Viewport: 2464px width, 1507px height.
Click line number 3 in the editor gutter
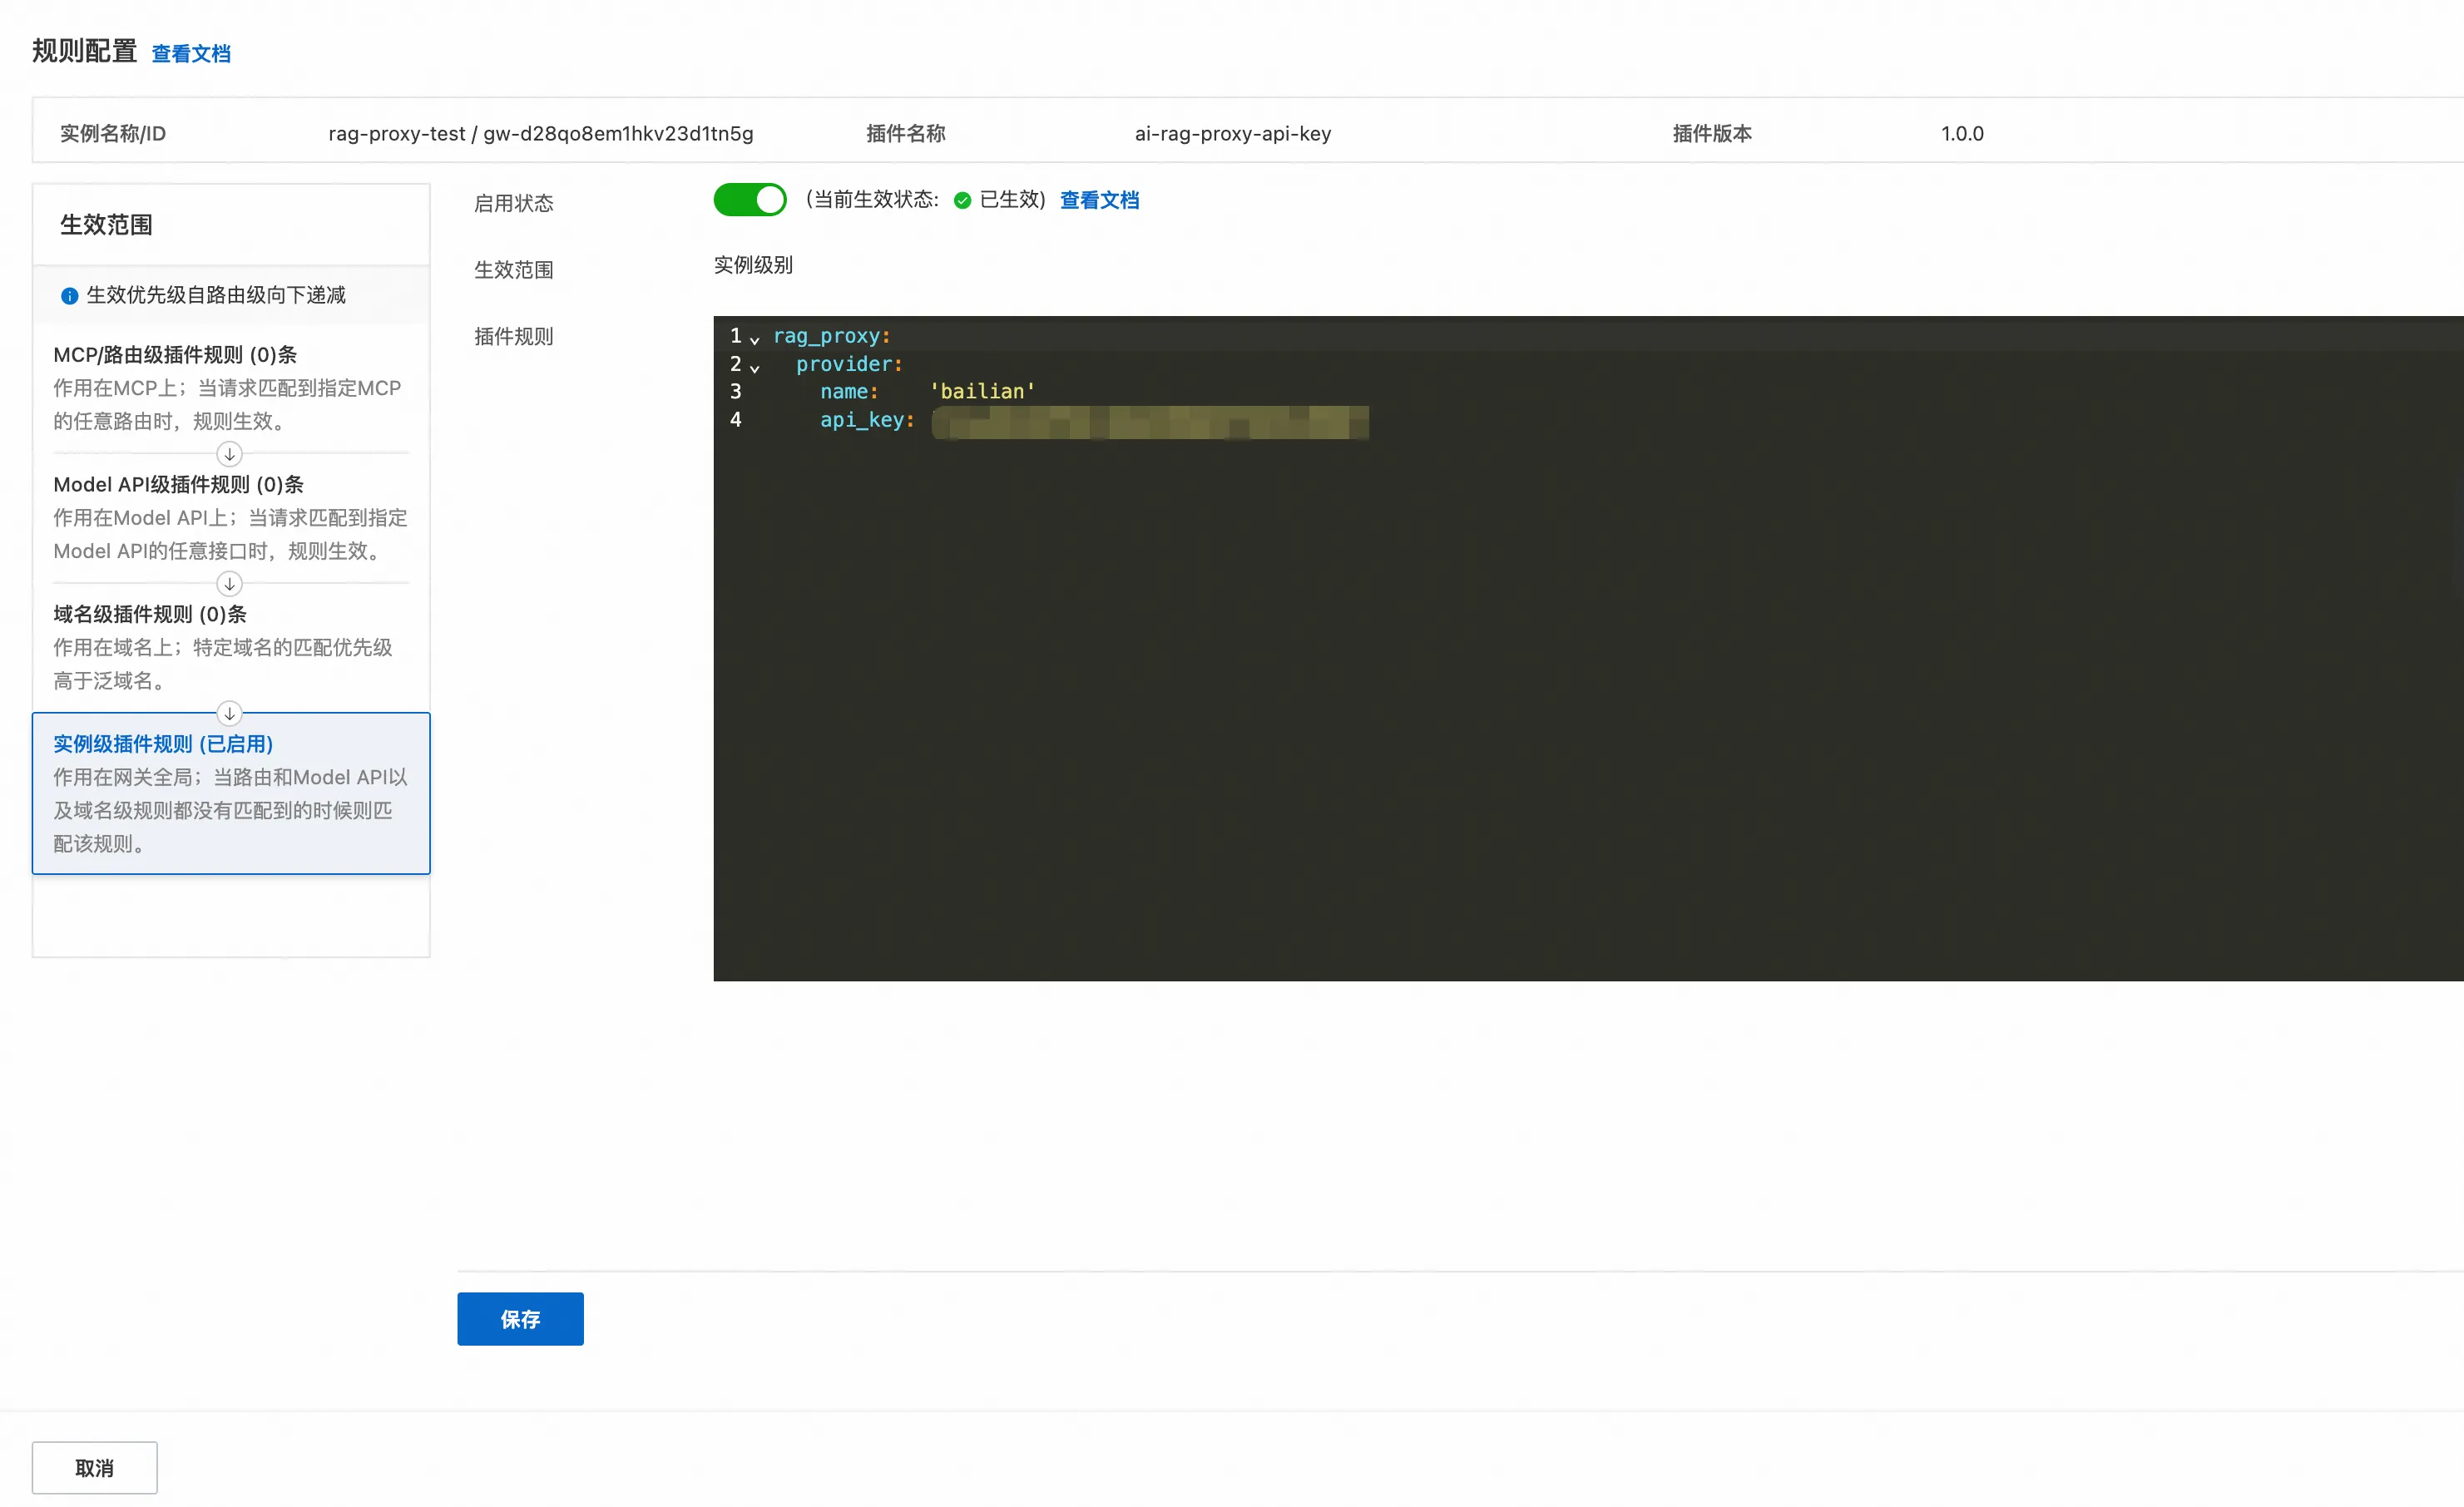coord(735,392)
